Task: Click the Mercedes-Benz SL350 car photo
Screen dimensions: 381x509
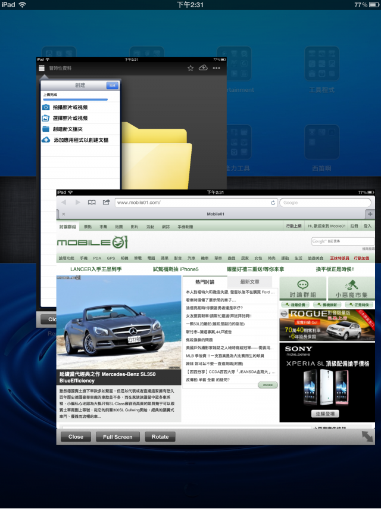Action: coord(118,322)
